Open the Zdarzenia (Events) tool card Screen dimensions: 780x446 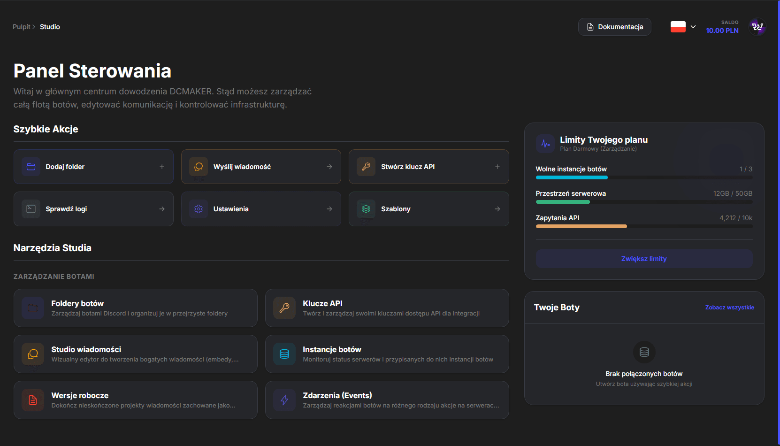pos(387,400)
